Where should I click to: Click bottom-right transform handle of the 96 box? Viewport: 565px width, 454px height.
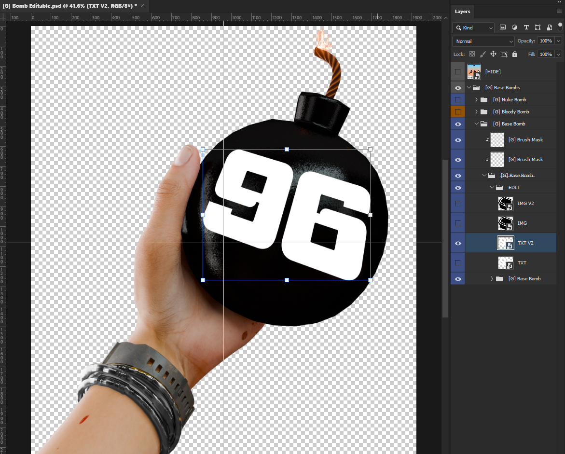371,280
